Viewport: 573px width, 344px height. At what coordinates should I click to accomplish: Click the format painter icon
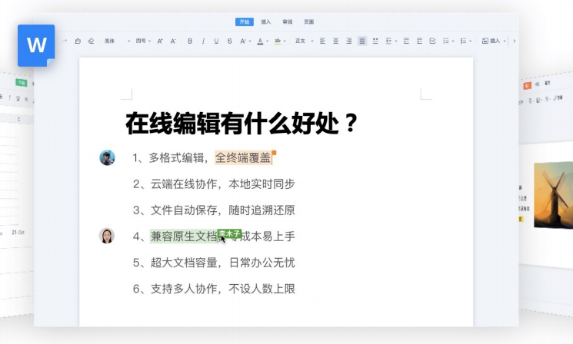point(78,41)
